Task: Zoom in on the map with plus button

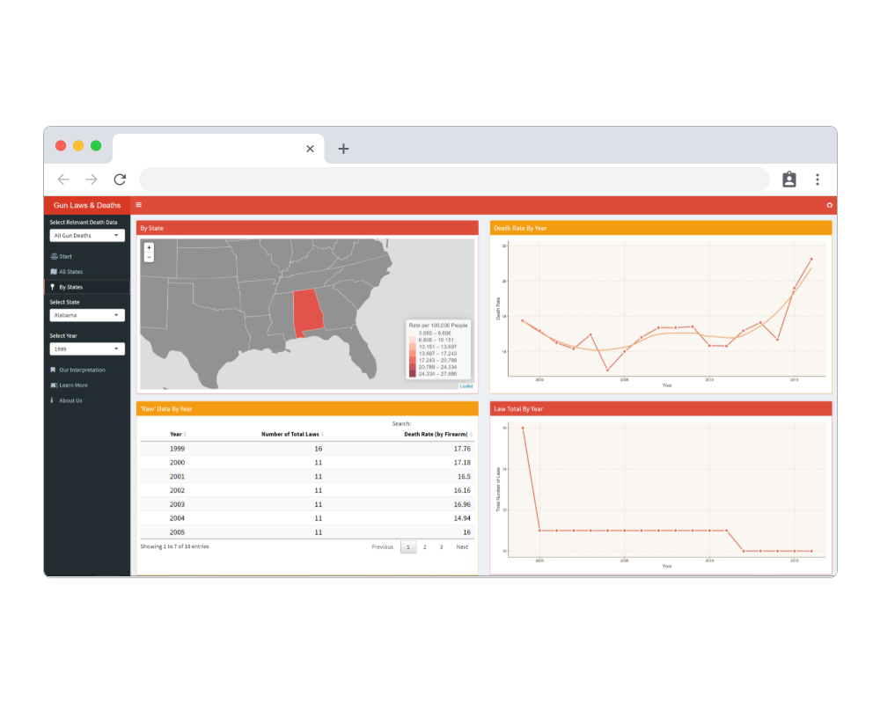Action: [x=149, y=248]
